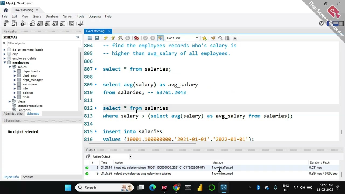Stop query execution icon
Image resolution: width=345 pixels, height=194 pixels.
click(x=128, y=38)
